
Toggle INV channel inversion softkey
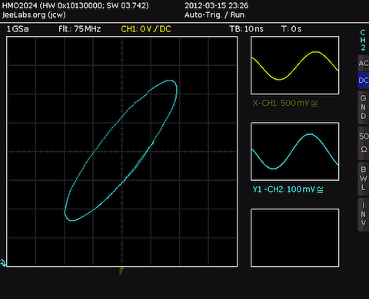tap(364, 214)
